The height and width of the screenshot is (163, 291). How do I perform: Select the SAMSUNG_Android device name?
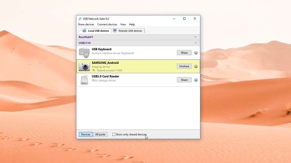pos(105,63)
